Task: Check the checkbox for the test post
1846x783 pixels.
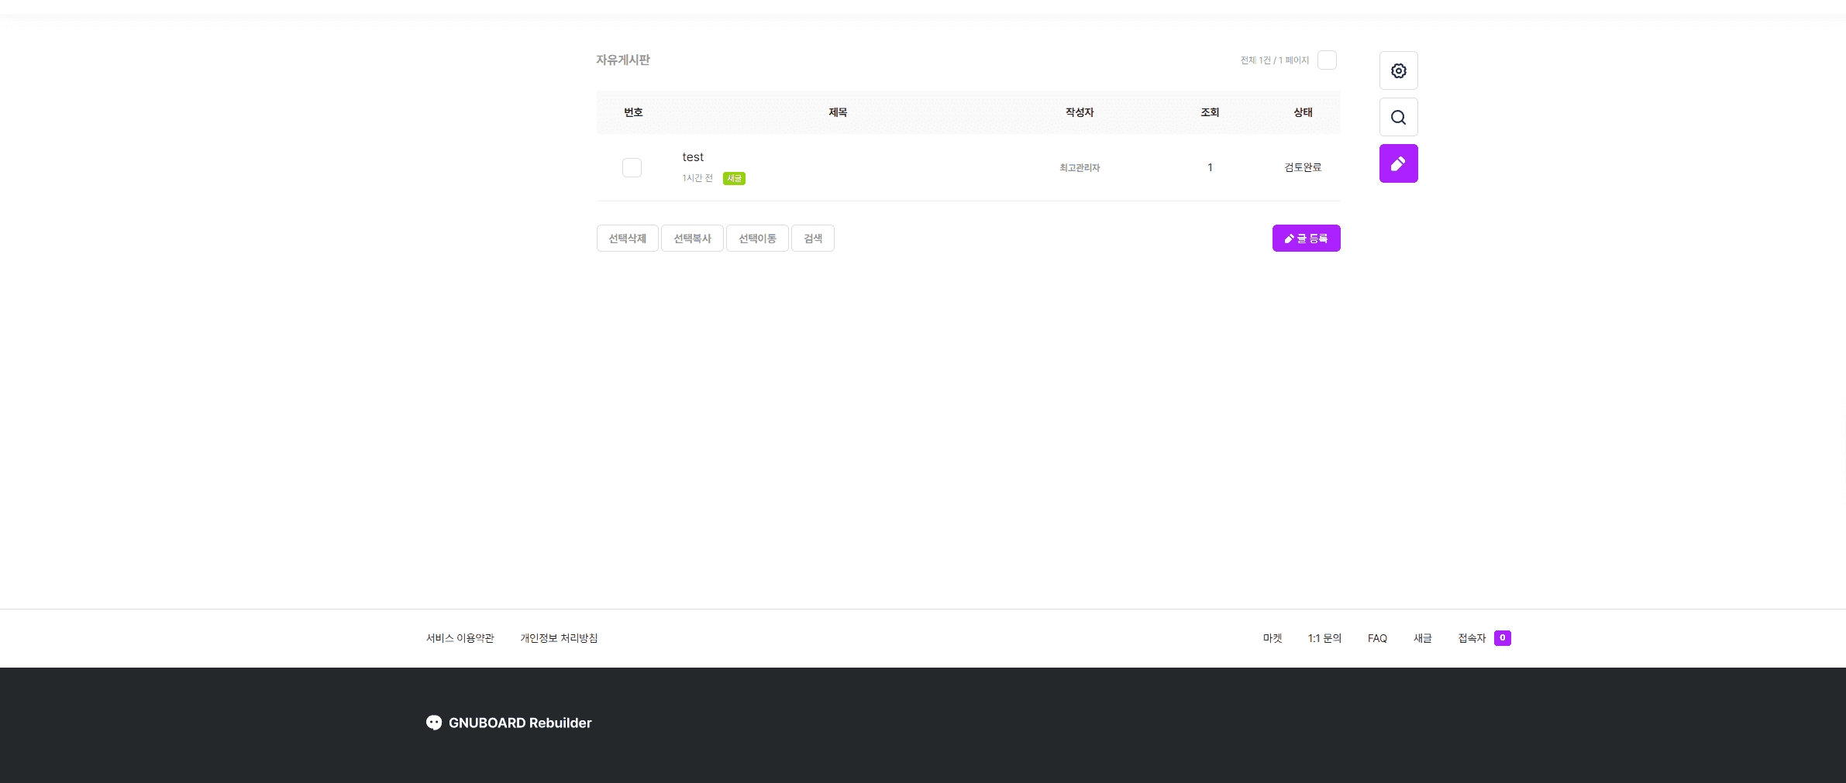Action: 632,167
